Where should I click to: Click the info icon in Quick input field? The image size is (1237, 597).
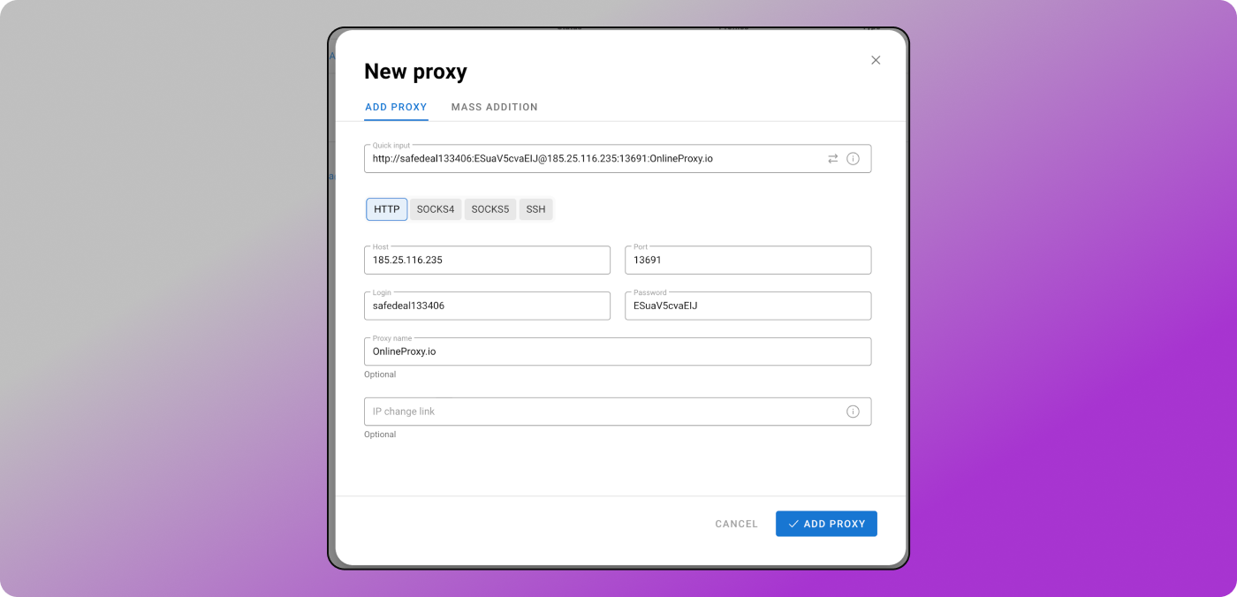point(853,159)
